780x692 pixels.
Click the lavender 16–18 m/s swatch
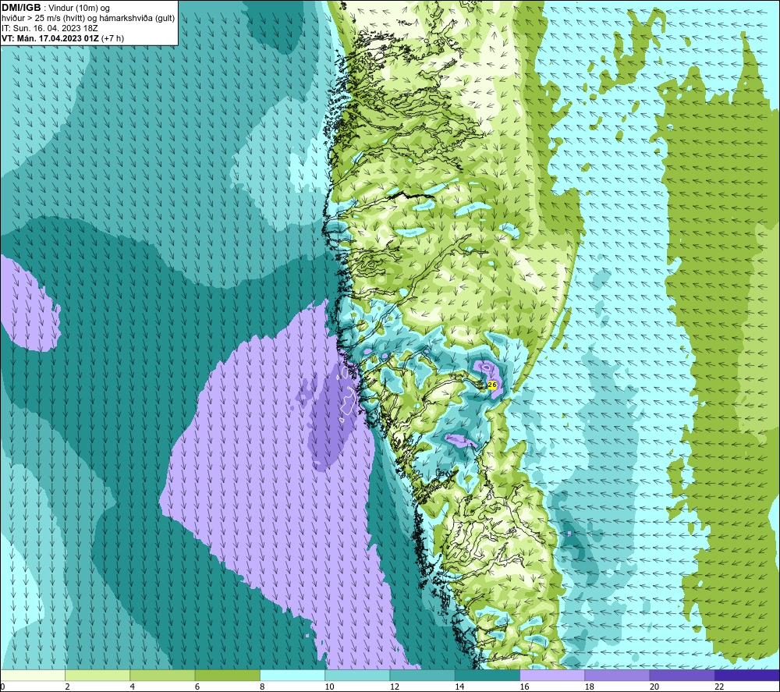point(552,675)
